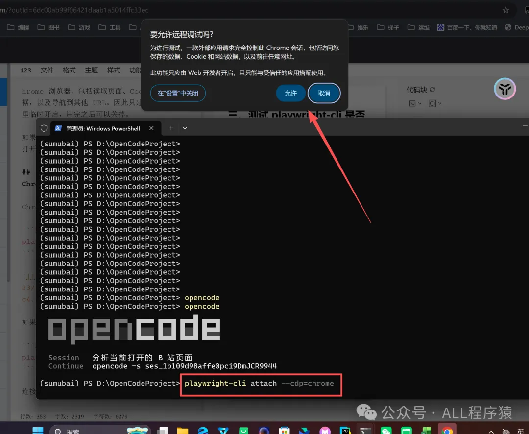
Task: Open PyCharm from the taskbar
Action: [x=345, y=431]
